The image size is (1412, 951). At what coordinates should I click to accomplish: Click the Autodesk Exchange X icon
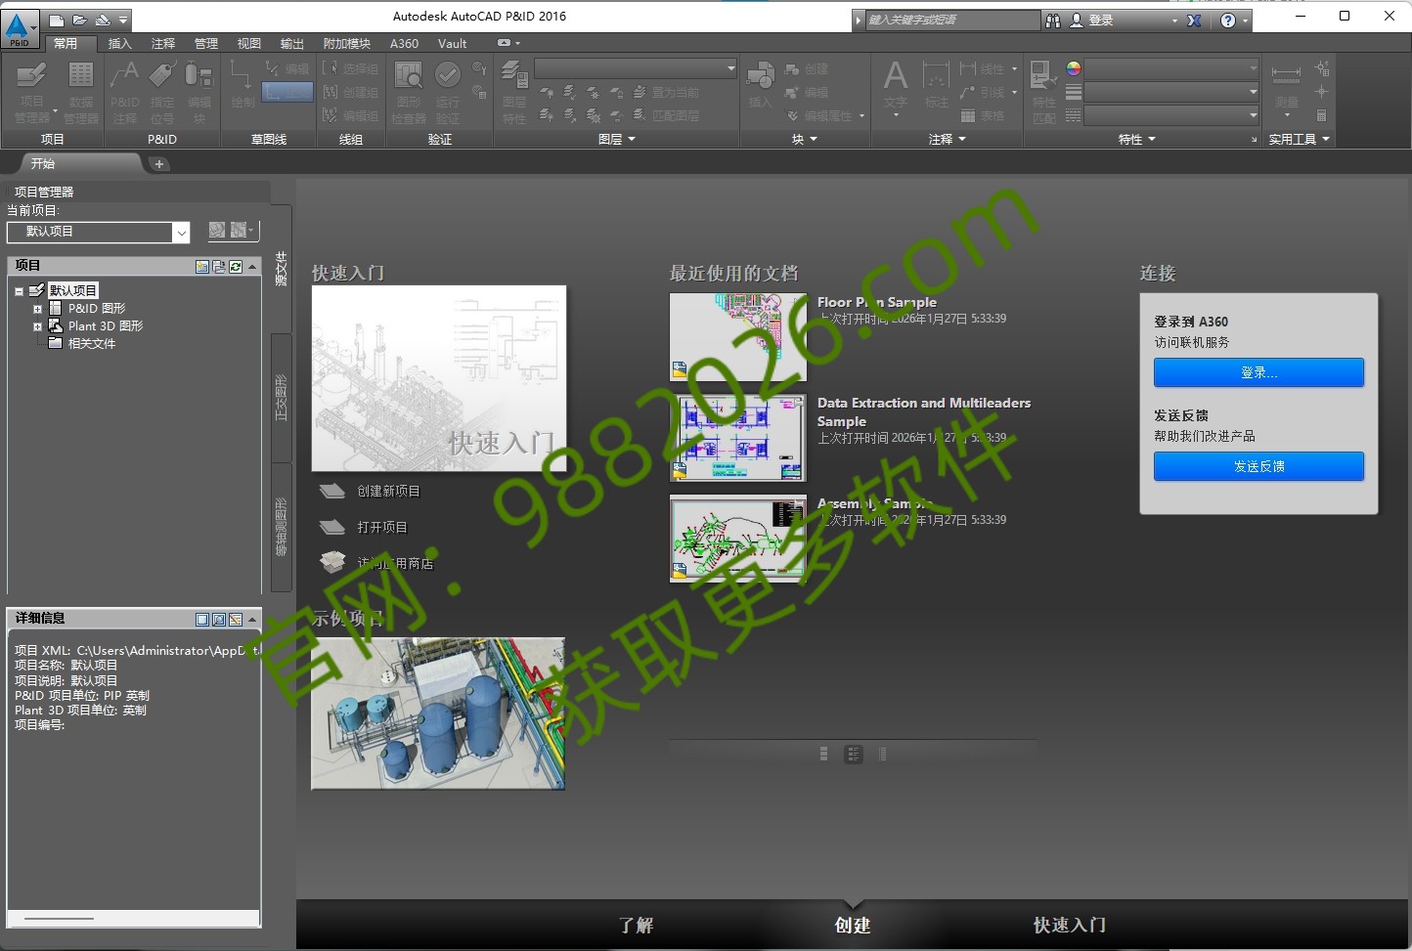[1194, 21]
